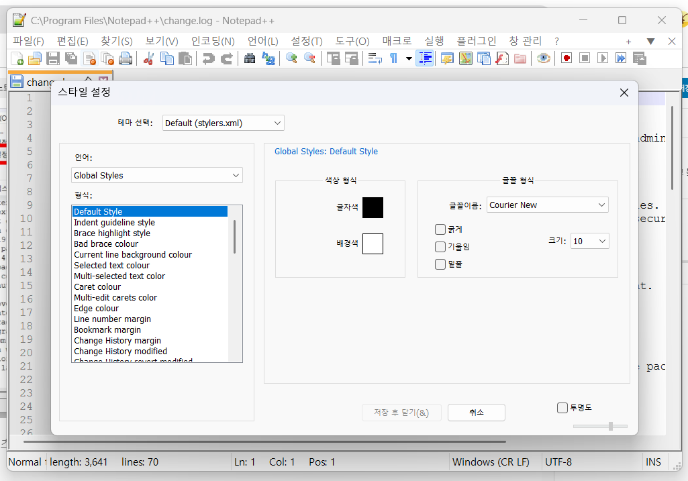
Task: Click the 배경색 background color swatch
Action: [373, 244]
